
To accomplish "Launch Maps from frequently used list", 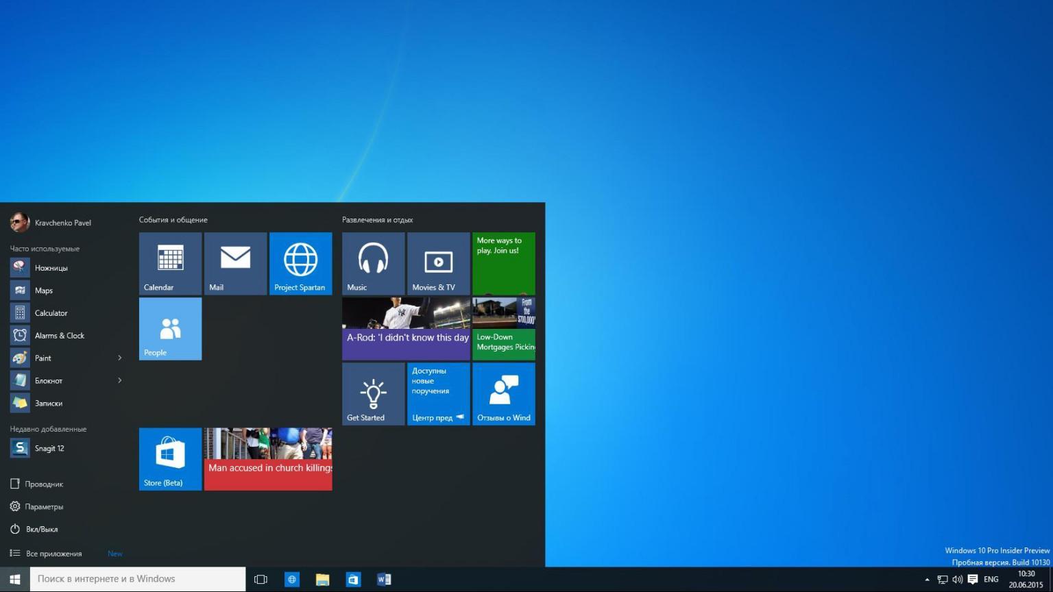I will pyautogui.click(x=66, y=291).
